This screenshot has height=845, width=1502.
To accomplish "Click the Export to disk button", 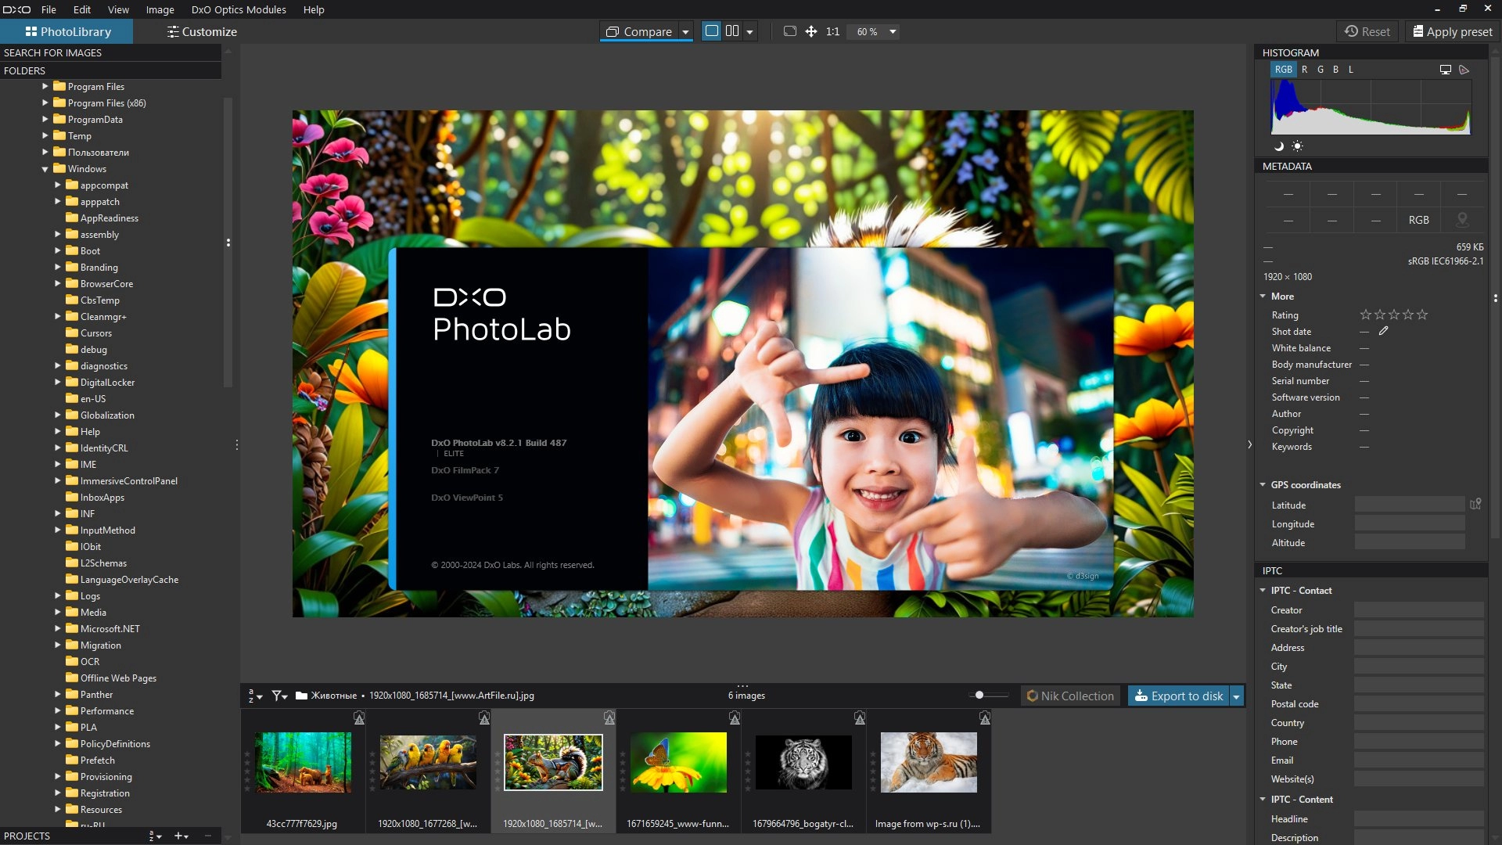I will click(x=1178, y=696).
